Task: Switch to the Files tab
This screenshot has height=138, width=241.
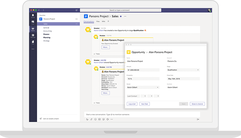Action: 98,22
